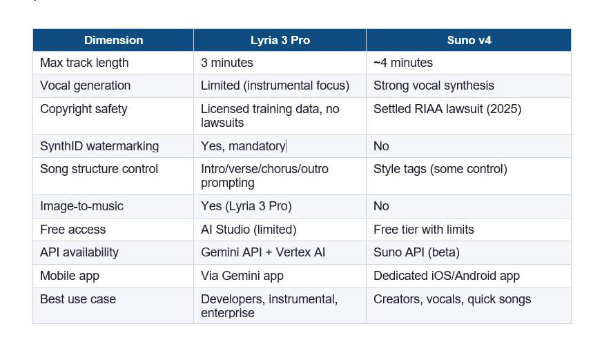This screenshot has width=602, height=344.
Task: Select the "Settled RIAA lawsuit (2025)" cell
Action: tap(447, 109)
